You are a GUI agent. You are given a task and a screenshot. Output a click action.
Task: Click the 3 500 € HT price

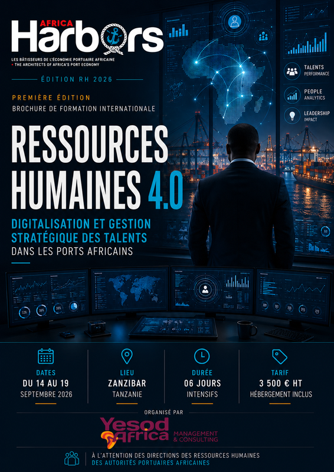280,383
